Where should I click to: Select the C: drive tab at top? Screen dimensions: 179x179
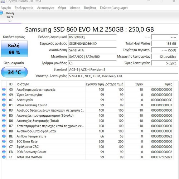[x=10, y=17]
